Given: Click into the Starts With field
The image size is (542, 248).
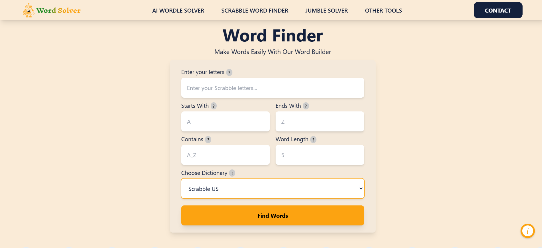Looking at the screenshot, I should pyautogui.click(x=226, y=121).
